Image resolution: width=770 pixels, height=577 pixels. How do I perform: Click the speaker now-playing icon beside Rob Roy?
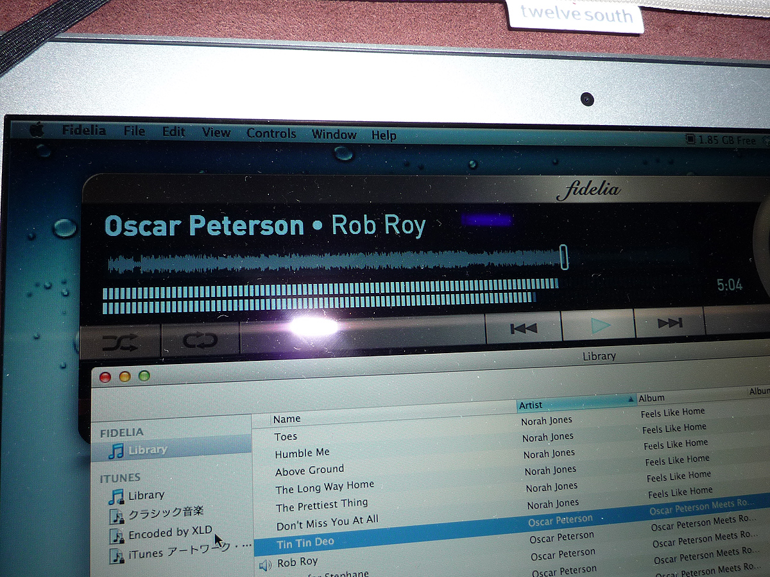(x=265, y=564)
